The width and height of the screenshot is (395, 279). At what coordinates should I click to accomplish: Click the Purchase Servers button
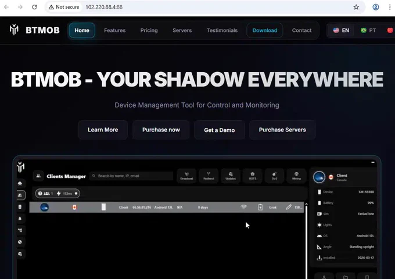(282, 130)
